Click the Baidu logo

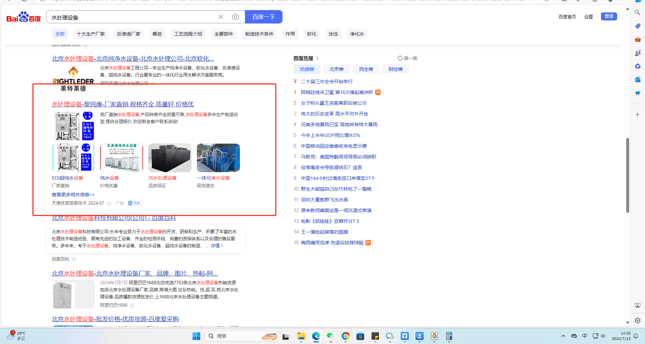[24, 17]
